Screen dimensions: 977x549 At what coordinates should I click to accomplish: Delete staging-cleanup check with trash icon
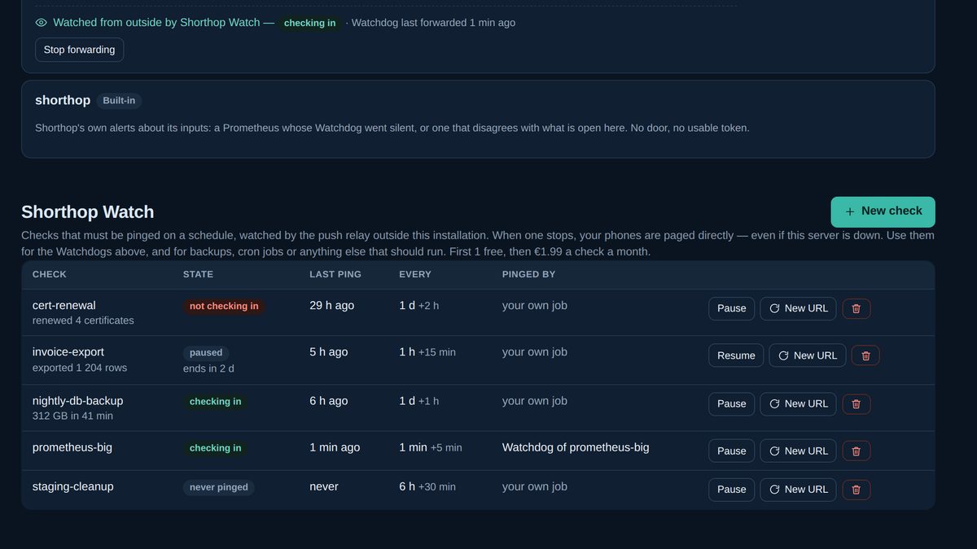[x=856, y=490]
